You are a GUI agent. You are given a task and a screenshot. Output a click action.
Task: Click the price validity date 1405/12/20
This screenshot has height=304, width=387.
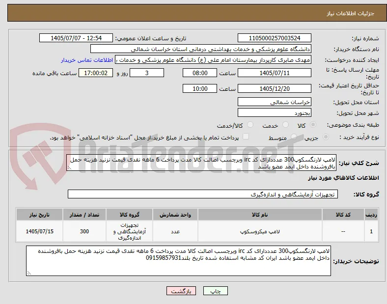coord(274,89)
